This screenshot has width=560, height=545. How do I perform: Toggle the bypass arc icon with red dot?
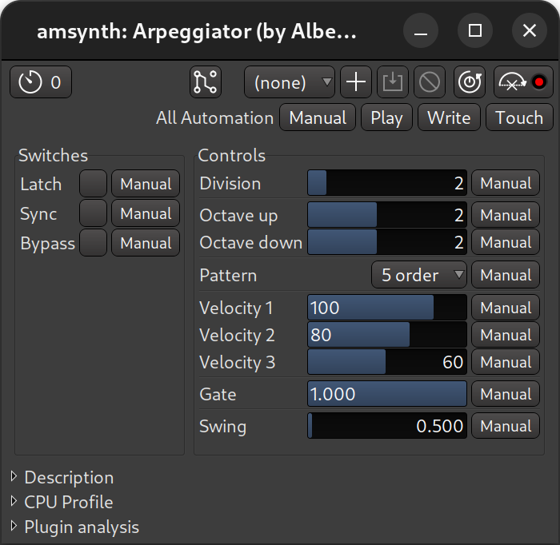[523, 82]
